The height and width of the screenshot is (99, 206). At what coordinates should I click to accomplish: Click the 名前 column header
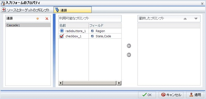click(74, 26)
